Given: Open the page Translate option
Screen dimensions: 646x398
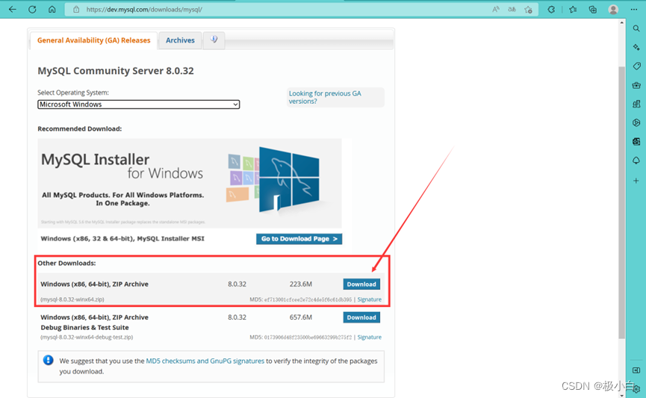Looking at the screenshot, I should 512,9.
